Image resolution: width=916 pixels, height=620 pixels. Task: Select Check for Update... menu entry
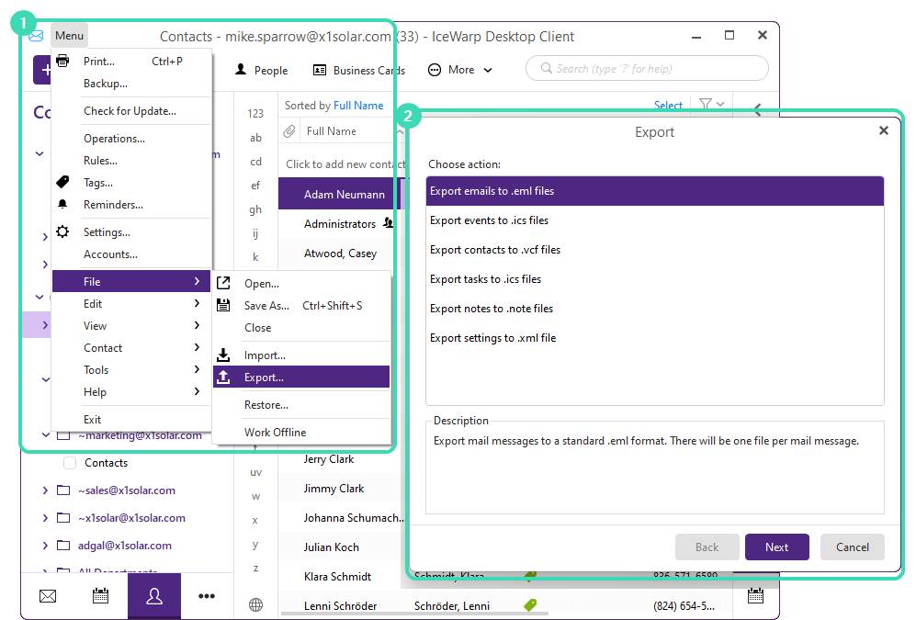(x=131, y=111)
